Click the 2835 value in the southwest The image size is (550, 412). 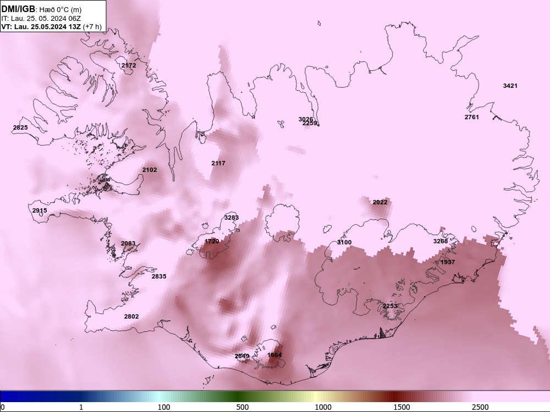[x=159, y=276]
